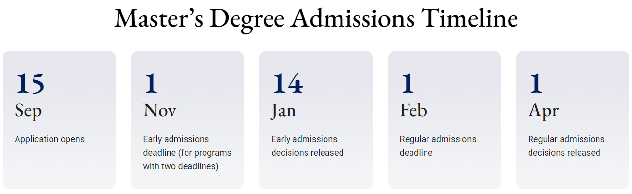Select the Application opens text

[50, 139]
